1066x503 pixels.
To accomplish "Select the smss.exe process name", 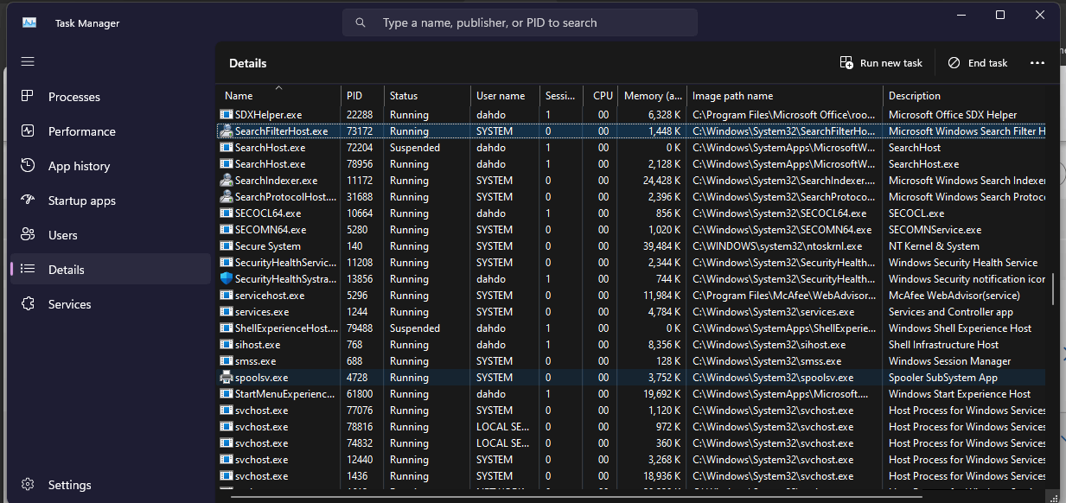I will click(256, 361).
